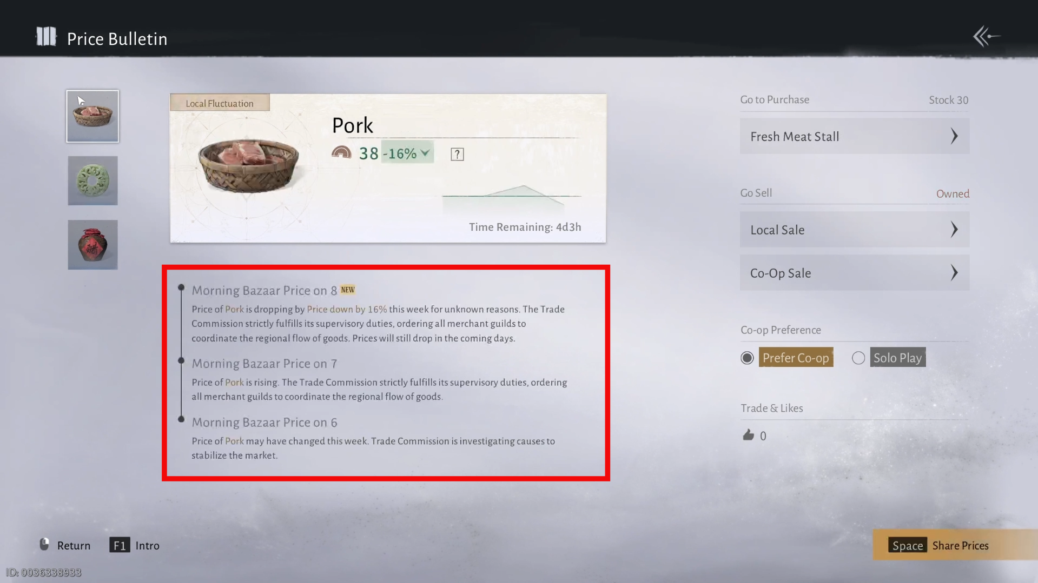Image resolution: width=1038 pixels, height=583 pixels.
Task: Click the coin currency icon beside 38
Action: coord(341,153)
